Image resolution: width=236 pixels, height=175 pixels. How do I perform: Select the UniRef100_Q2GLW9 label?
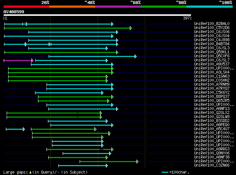coord(212,117)
